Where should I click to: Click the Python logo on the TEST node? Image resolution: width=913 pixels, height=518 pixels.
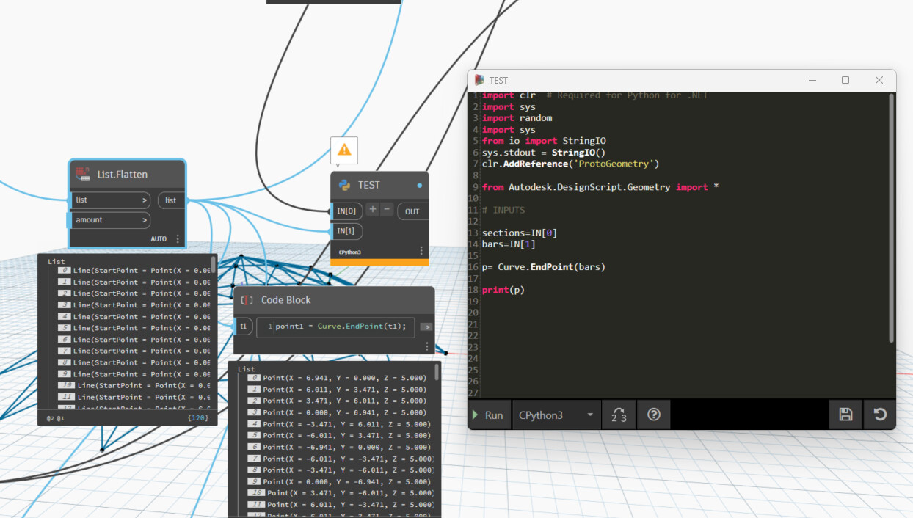[x=344, y=184]
